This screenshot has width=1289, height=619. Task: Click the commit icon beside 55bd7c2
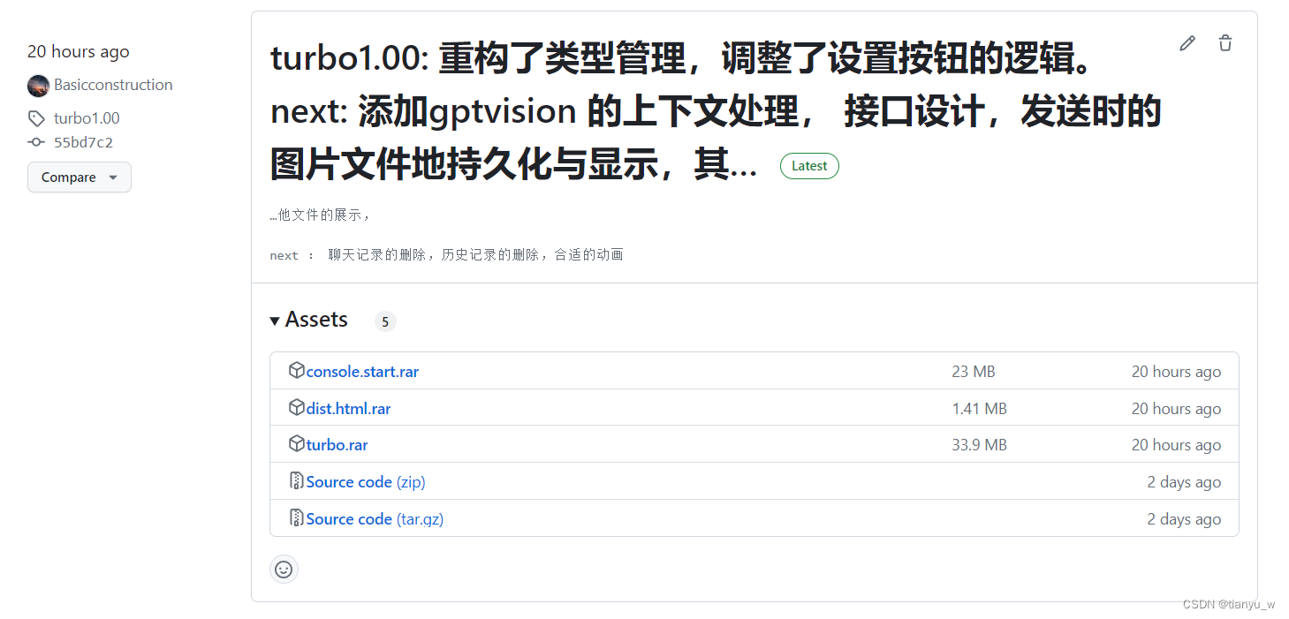coord(36,141)
